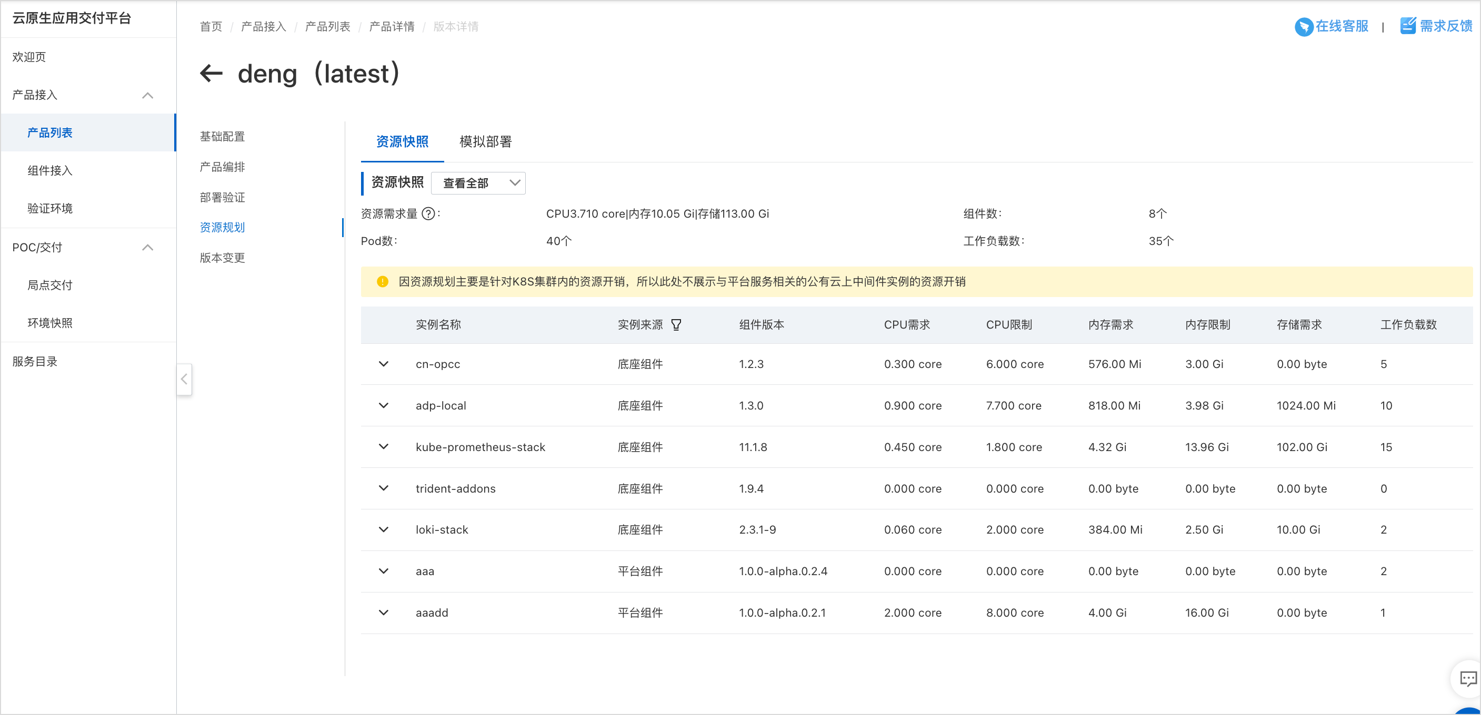Open the 在线客服 online support link
The height and width of the screenshot is (715, 1481).
pyautogui.click(x=1331, y=26)
